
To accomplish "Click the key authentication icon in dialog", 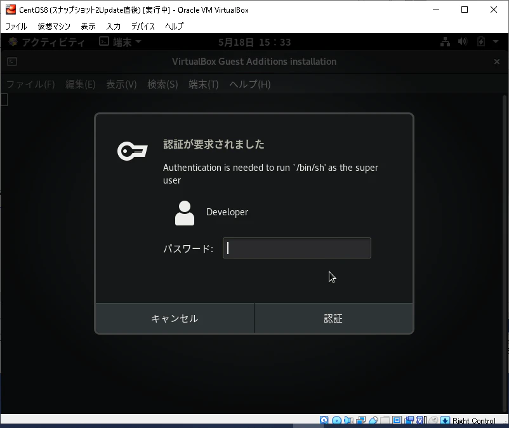I will pyautogui.click(x=133, y=151).
